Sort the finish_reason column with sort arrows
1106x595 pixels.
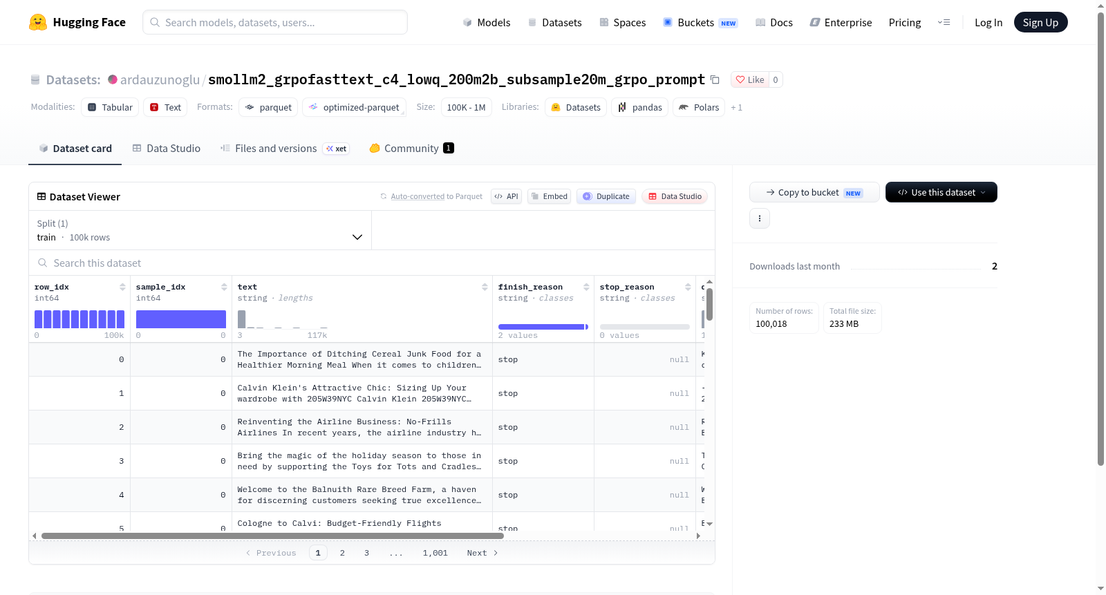586,287
